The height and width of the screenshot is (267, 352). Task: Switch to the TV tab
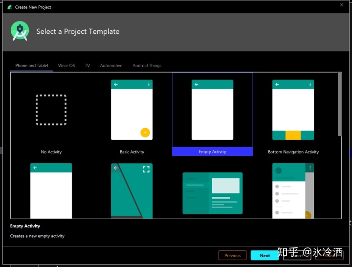(x=88, y=66)
